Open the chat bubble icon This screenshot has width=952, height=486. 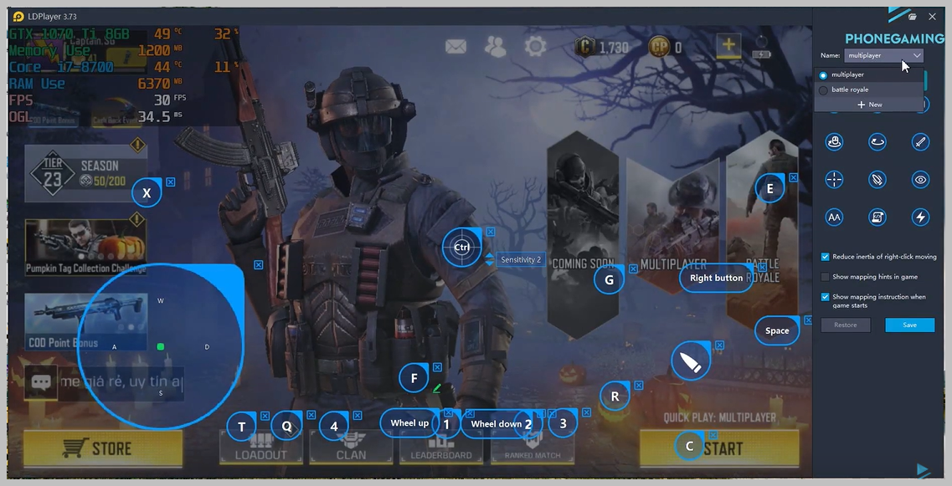[x=41, y=382]
